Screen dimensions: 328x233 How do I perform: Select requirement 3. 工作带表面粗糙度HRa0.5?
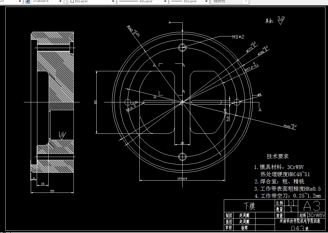point(288,189)
